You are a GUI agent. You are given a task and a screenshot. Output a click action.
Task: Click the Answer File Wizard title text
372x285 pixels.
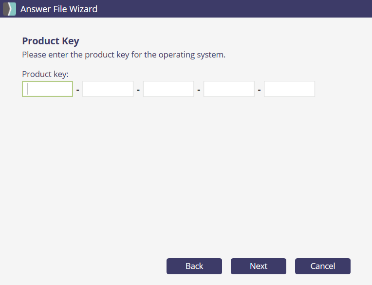coord(59,9)
